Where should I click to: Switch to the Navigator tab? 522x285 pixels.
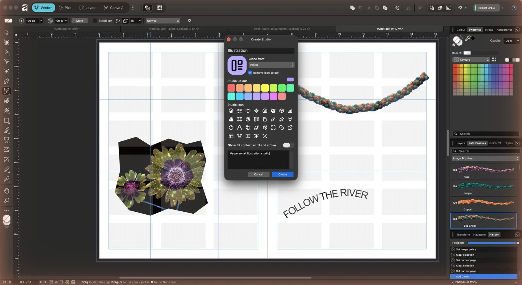tap(479, 235)
